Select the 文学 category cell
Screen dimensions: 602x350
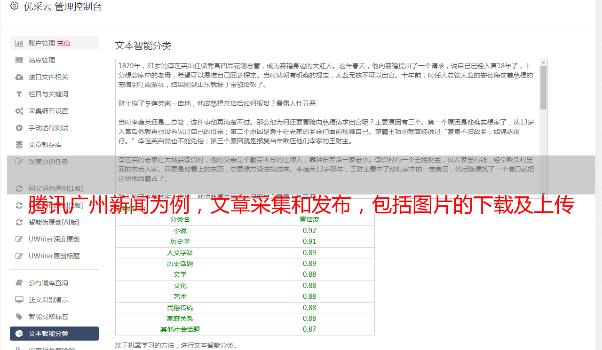click(x=180, y=274)
